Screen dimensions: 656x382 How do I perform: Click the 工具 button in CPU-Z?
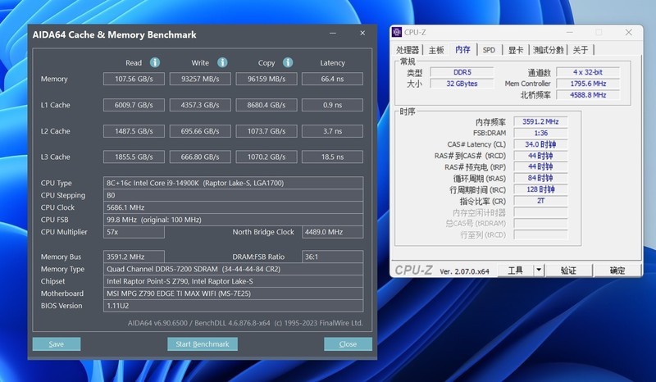tap(516, 271)
